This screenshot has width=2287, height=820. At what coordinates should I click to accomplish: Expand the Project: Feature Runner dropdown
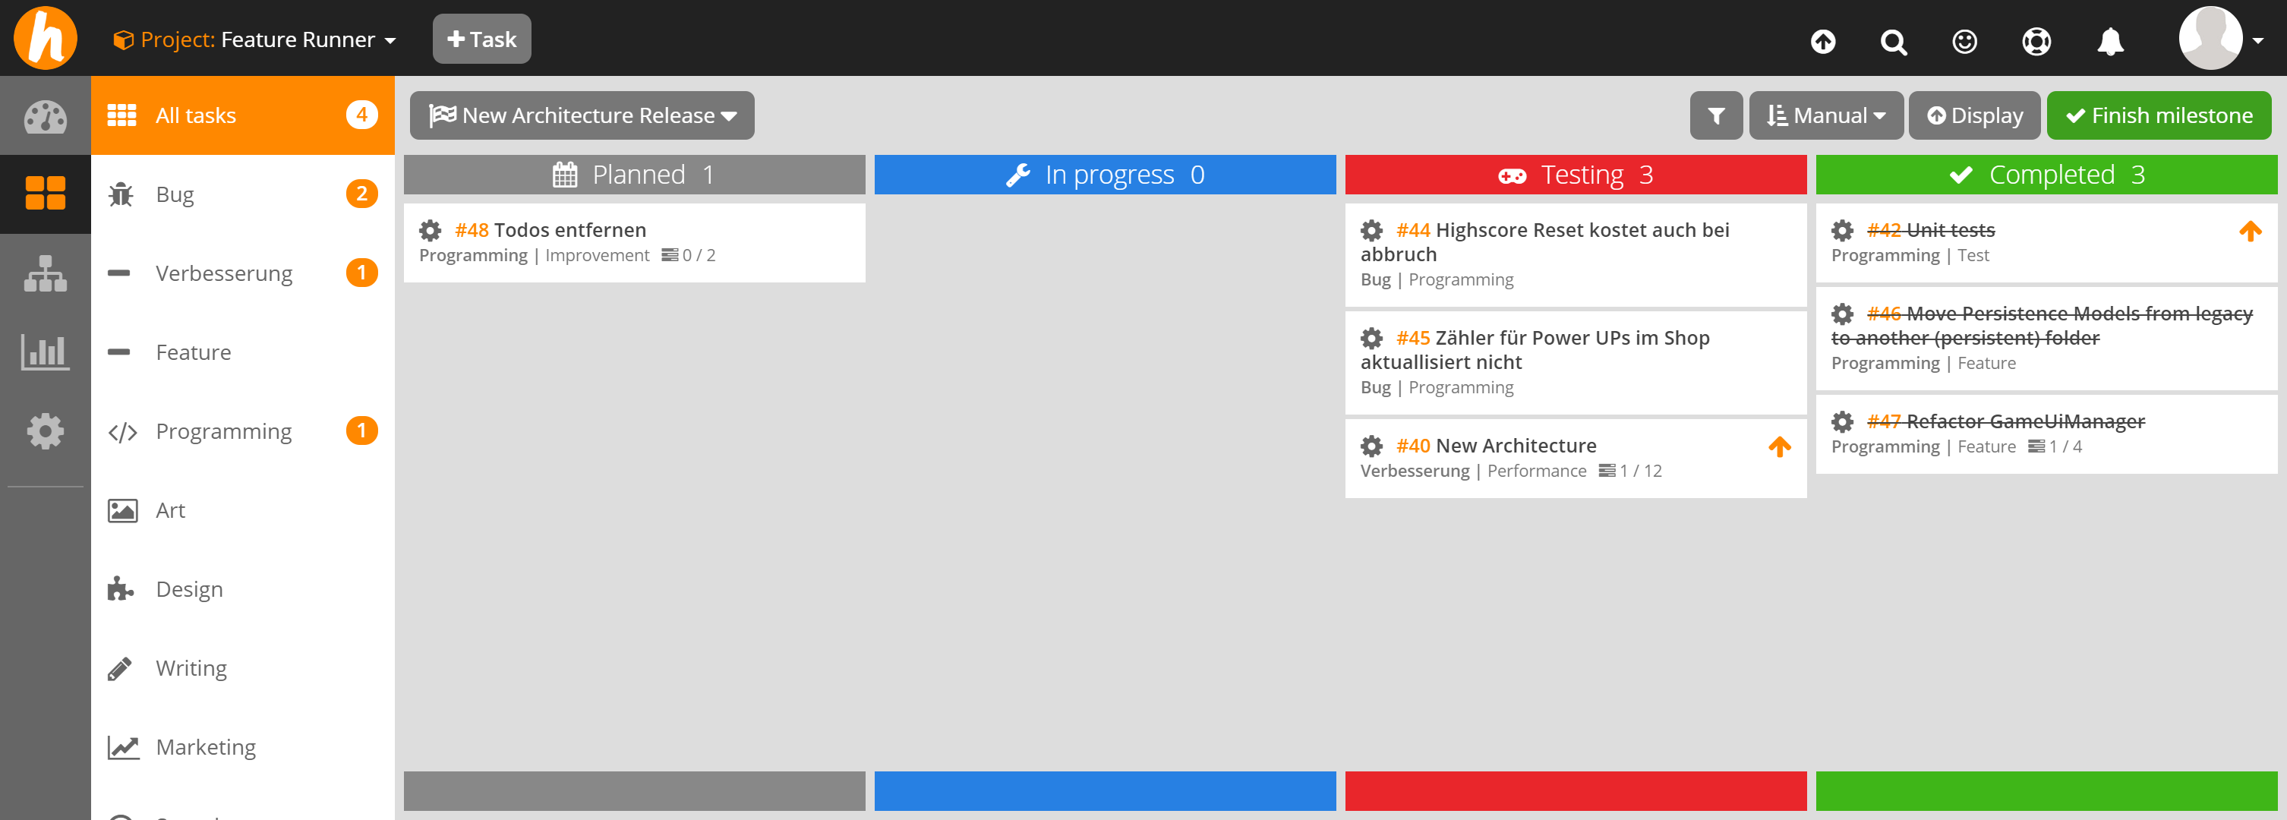click(254, 40)
